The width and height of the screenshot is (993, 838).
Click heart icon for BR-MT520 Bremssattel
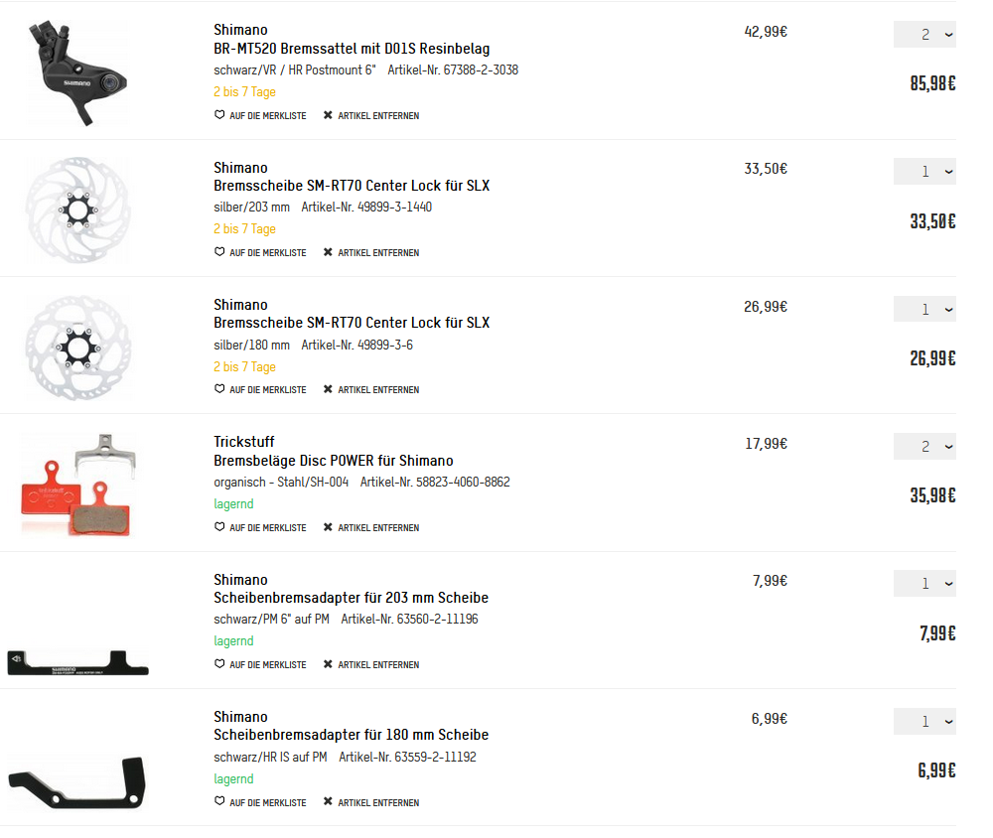coord(219,115)
